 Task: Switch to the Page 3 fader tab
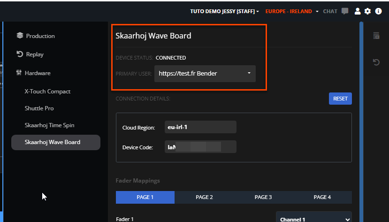[263, 197]
